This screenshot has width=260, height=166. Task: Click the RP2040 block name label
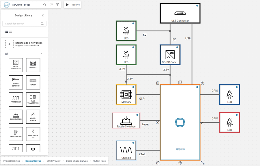click(x=180, y=149)
